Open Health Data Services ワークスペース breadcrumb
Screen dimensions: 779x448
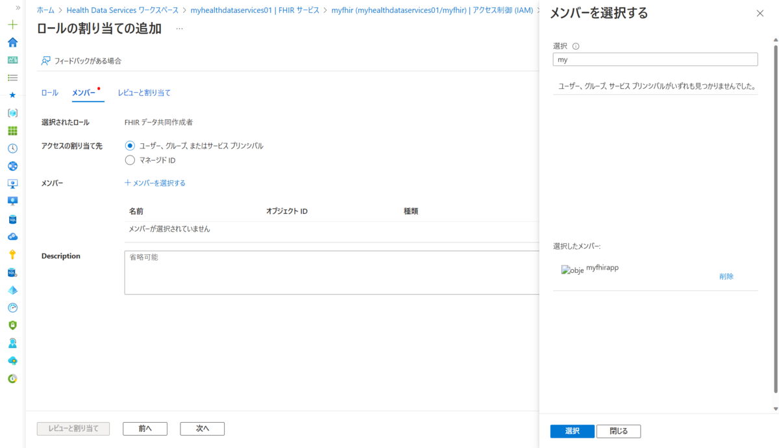[x=122, y=10]
